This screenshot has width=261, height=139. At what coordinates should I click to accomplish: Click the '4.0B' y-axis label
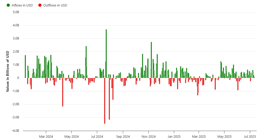(x=16, y=25)
